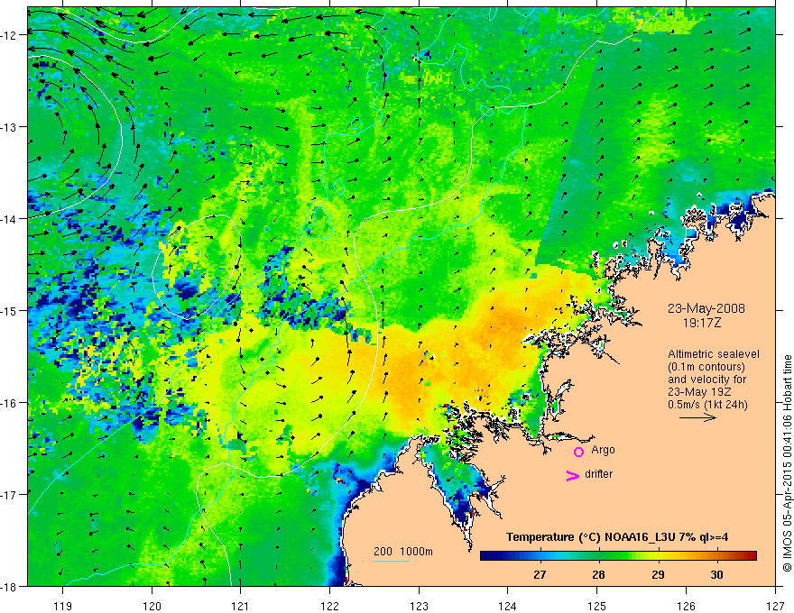Click the '125' longitude axis label
The image size is (794, 613).
[597, 606]
